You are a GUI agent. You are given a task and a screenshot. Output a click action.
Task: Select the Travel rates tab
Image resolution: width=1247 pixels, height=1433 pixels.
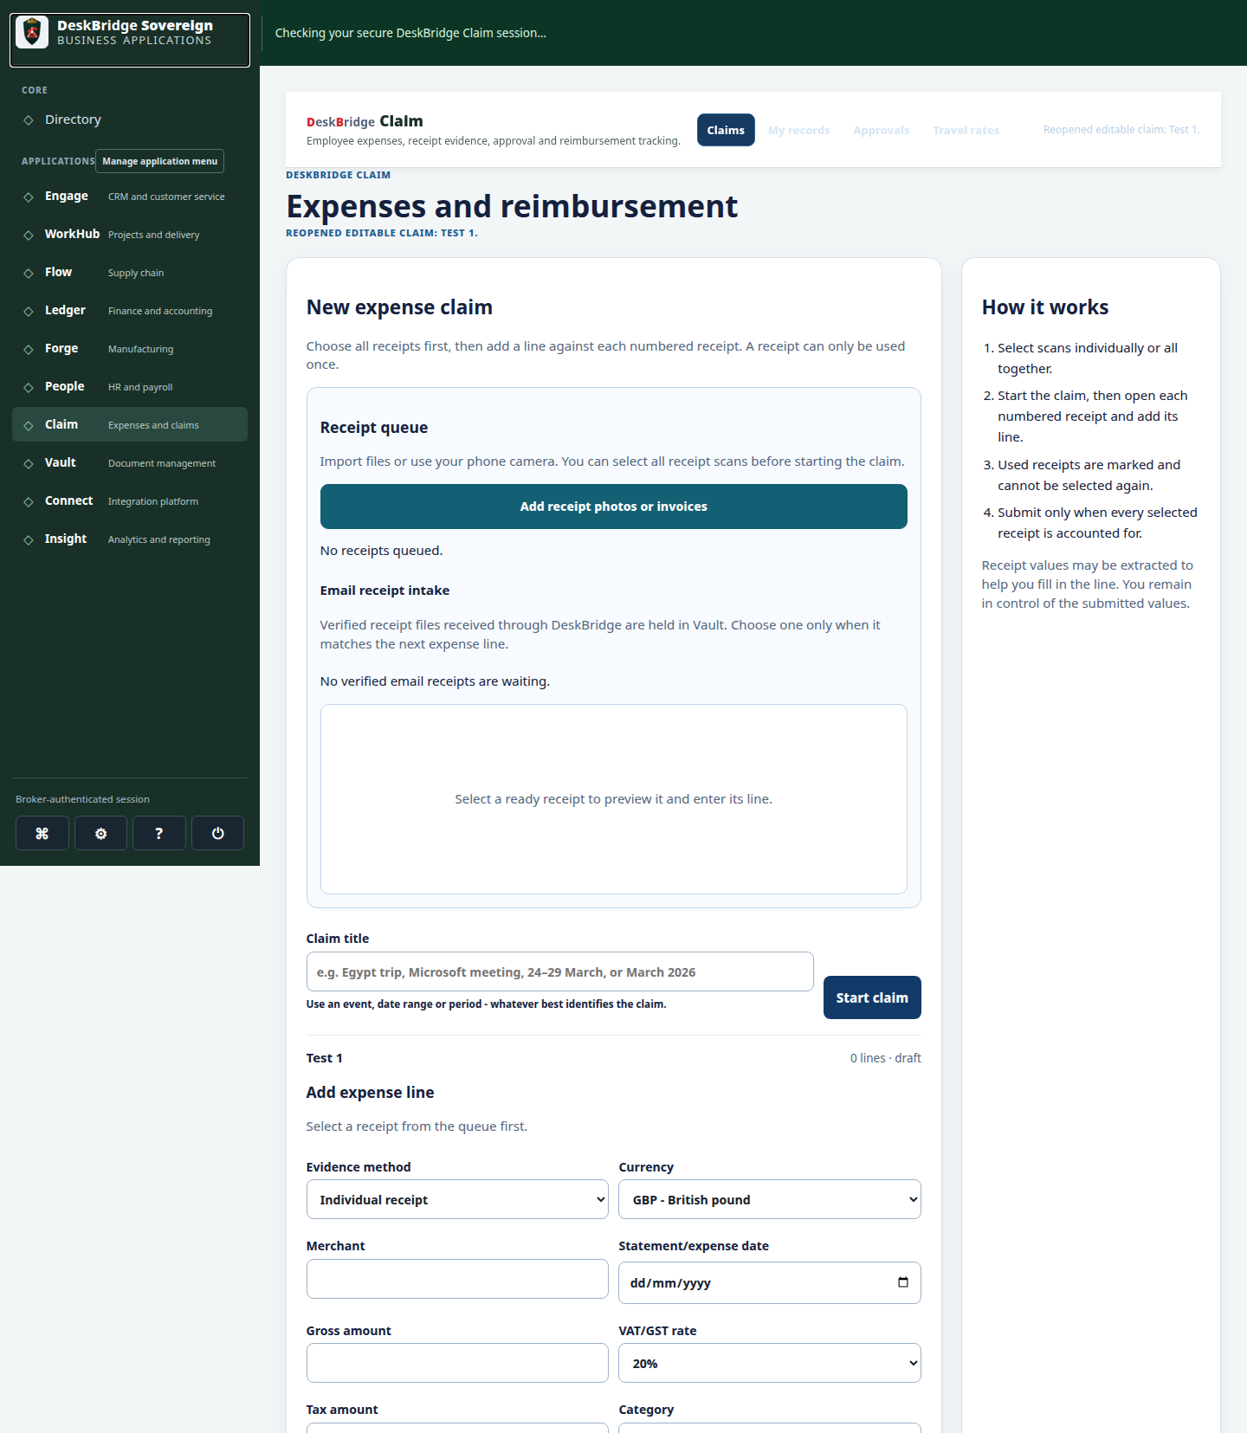[966, 130]
